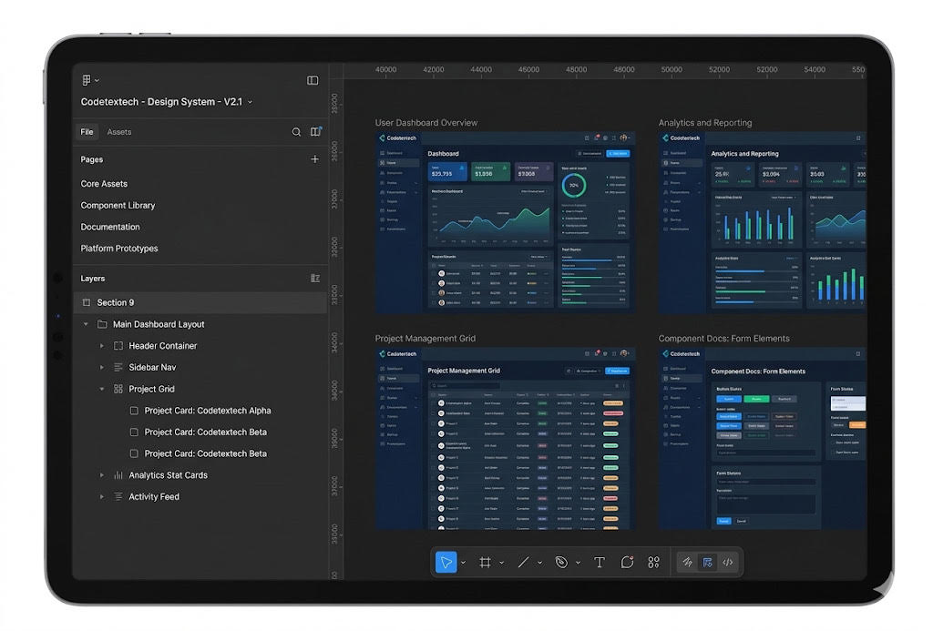Click the $23,735 stat card in Dashboard
Viewport: 933px width, 631px height.
click(x=447, y=171)
